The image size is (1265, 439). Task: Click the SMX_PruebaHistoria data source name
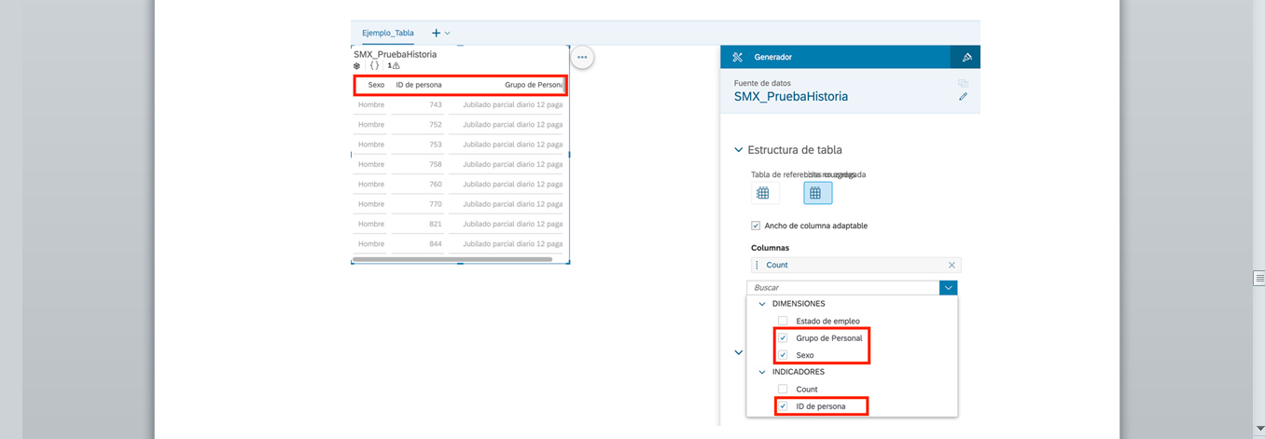click(x=791, y=96)
